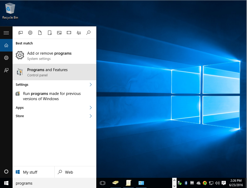Open the hamburger menu in the search panel

[6, 33]
